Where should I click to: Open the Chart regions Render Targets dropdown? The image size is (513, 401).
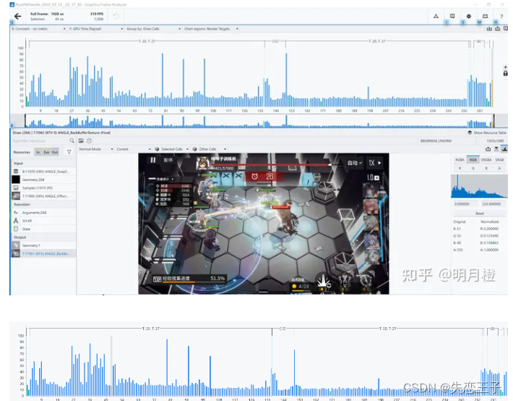click(212, 29)
